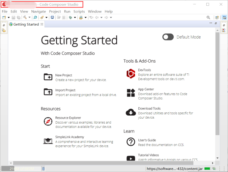Viewport: 228px width, 172px height.
Task: Open the right sidebar view icon
Action: (224, 30)
